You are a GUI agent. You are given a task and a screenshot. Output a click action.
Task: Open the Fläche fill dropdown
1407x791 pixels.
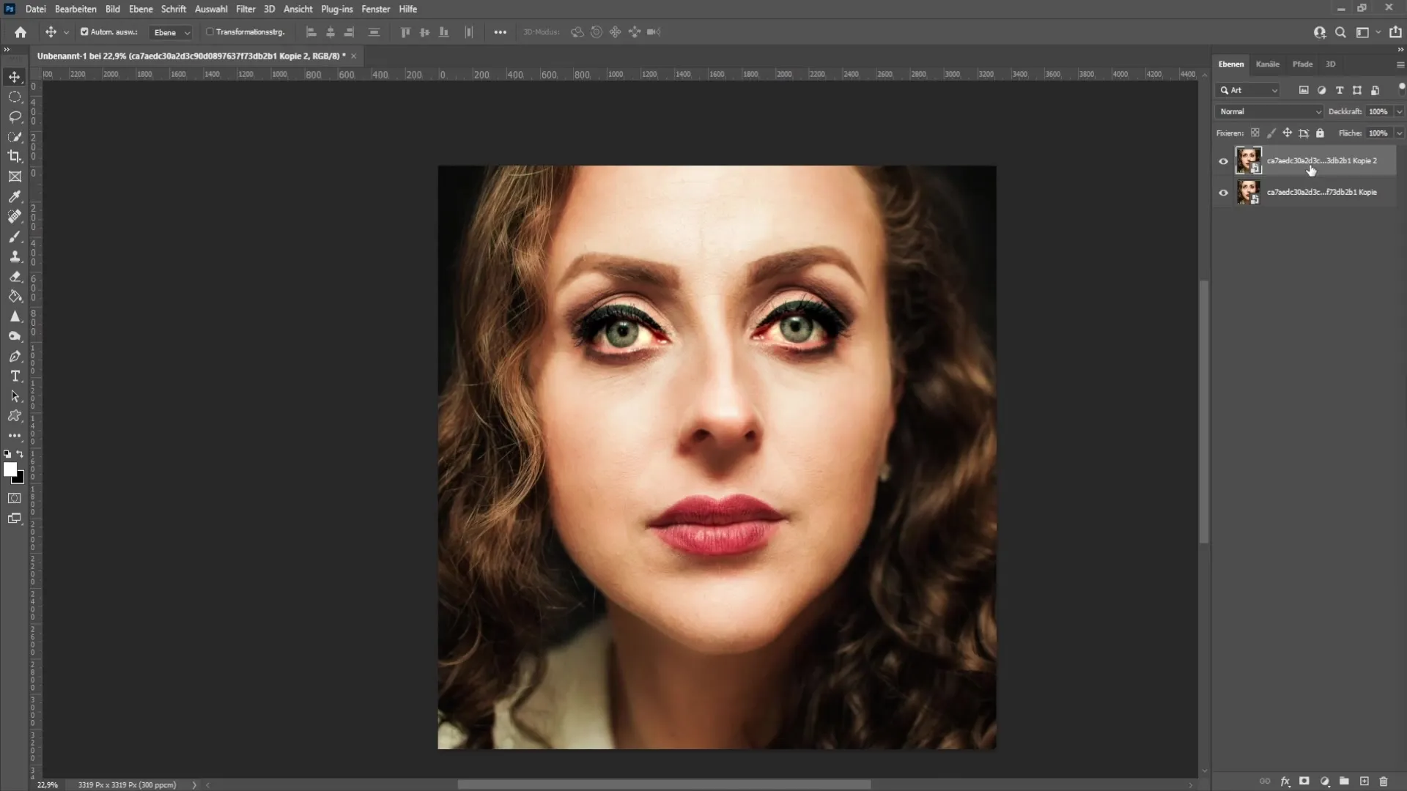pos(1399,133)
